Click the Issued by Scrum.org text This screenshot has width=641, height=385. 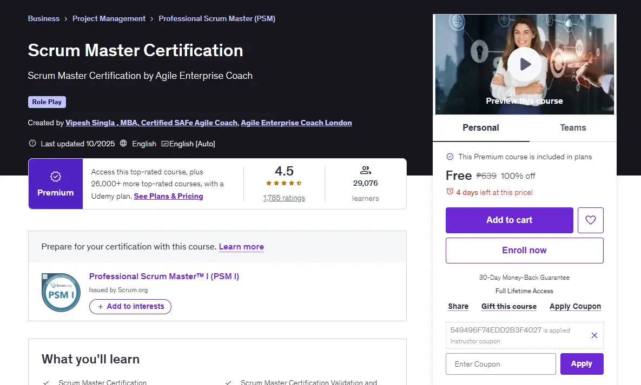pos(118,290)
